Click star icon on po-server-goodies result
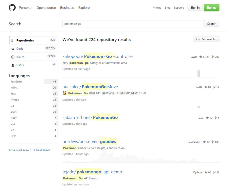Image resolution: width=228 pixels, height=192 pixels. click(204, 142)
